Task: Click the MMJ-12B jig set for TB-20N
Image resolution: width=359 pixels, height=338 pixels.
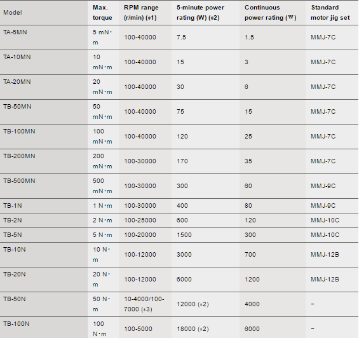Action: [325, 280]
